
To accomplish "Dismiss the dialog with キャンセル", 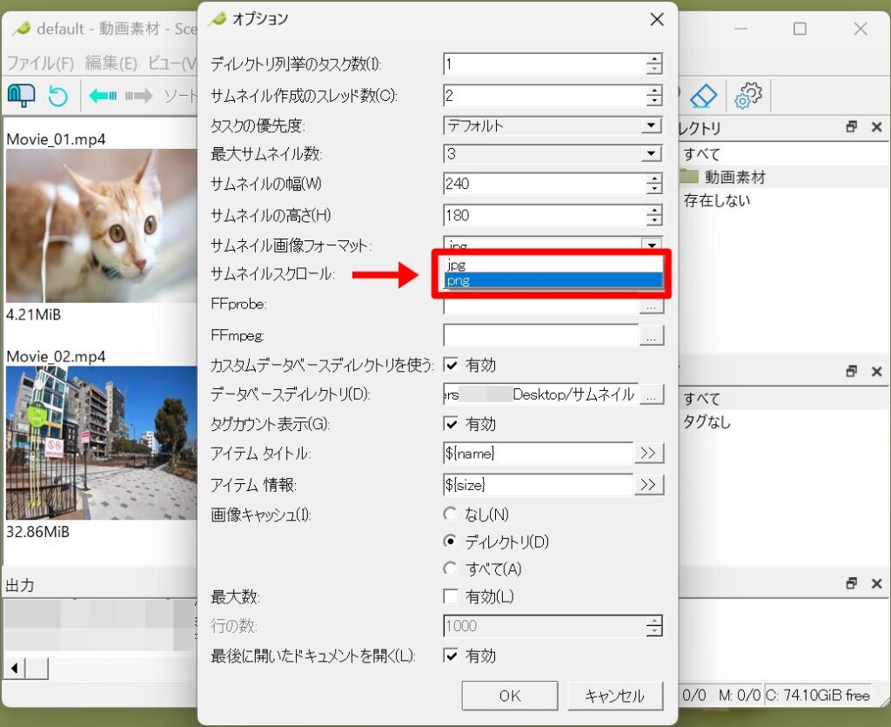I will (x=615, y=695).
